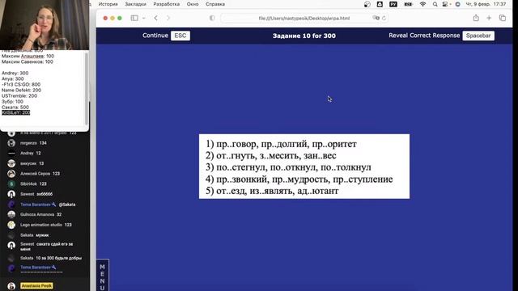Click the scrollbar of the scores note

click(87, 89)
